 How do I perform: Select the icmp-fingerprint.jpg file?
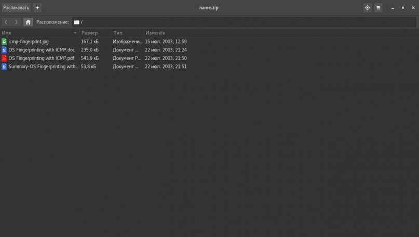coord(29,42)
